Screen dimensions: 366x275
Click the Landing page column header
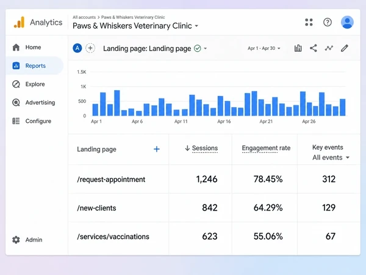pyautogui.click(x=96, y=149)
